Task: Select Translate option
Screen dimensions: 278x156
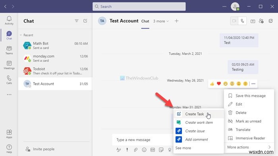Action: 249,130
